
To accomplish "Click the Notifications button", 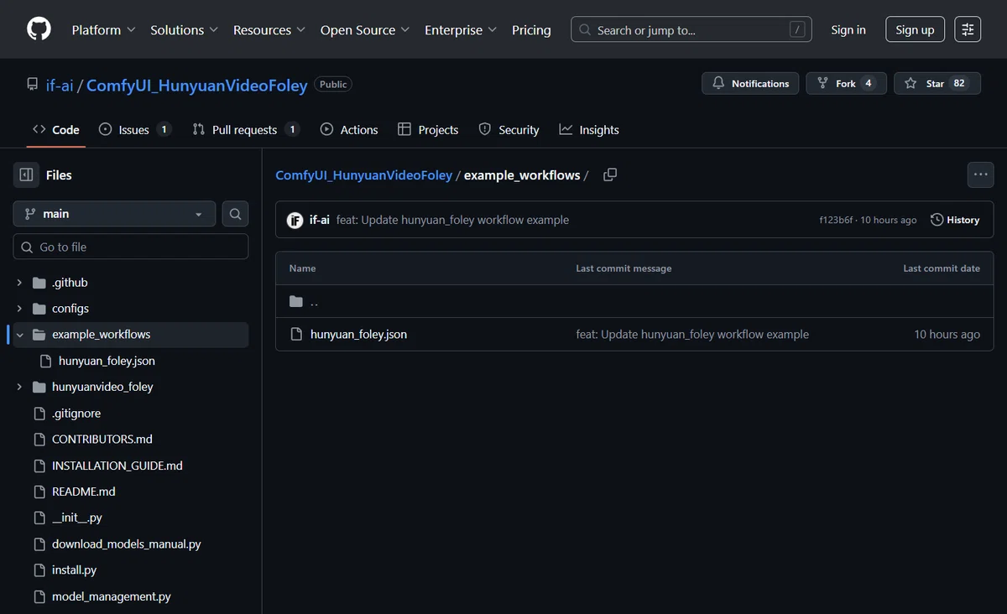I will pyautogui.click(x=750, y=83).
